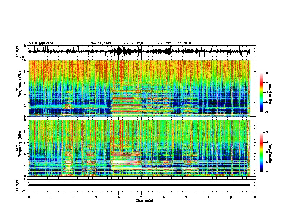Click the ch.1 spectrogram color bar
Viewport: 286px width, 221px height.
(261, 92)
